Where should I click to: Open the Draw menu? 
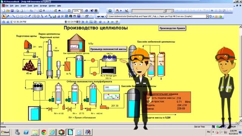coord(36,6)
